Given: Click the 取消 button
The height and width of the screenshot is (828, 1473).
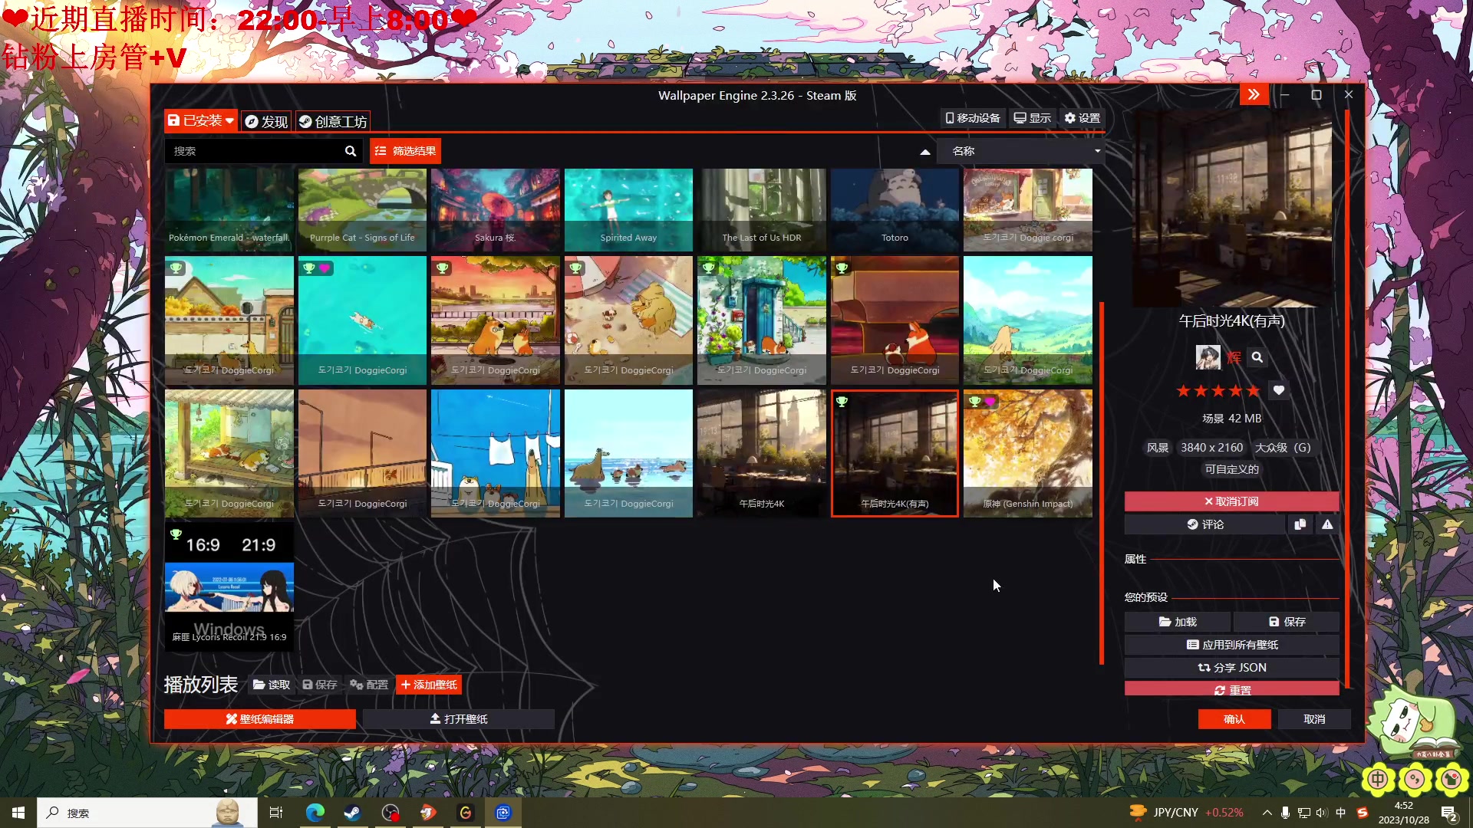Looking at the screenshot, I should coord(1314,719).
